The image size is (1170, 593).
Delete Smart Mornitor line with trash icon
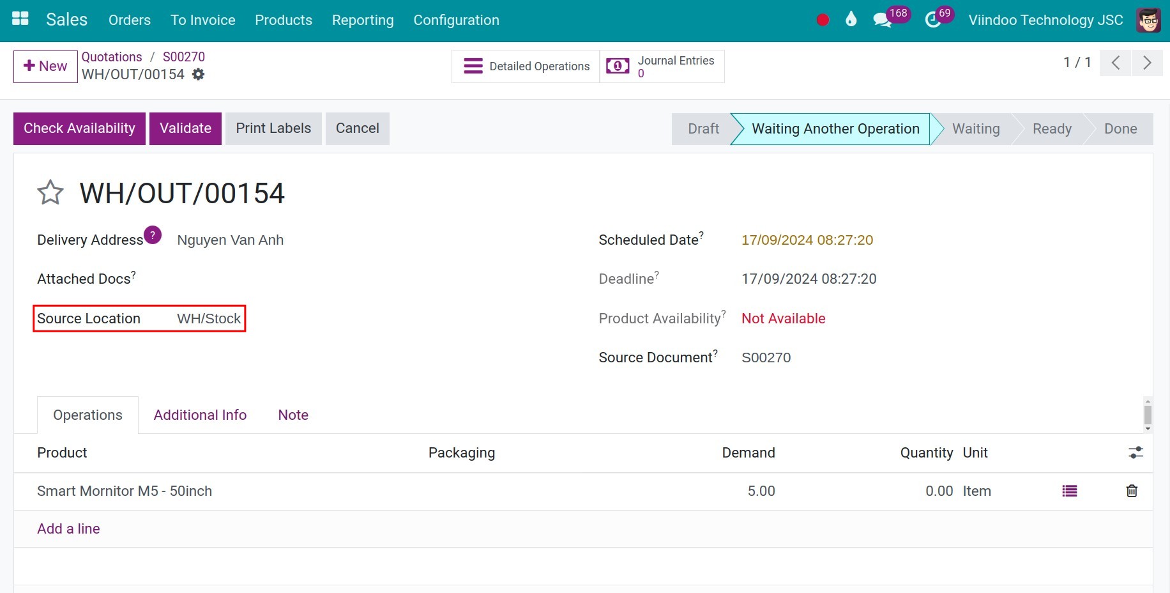tap(1132, 491)
